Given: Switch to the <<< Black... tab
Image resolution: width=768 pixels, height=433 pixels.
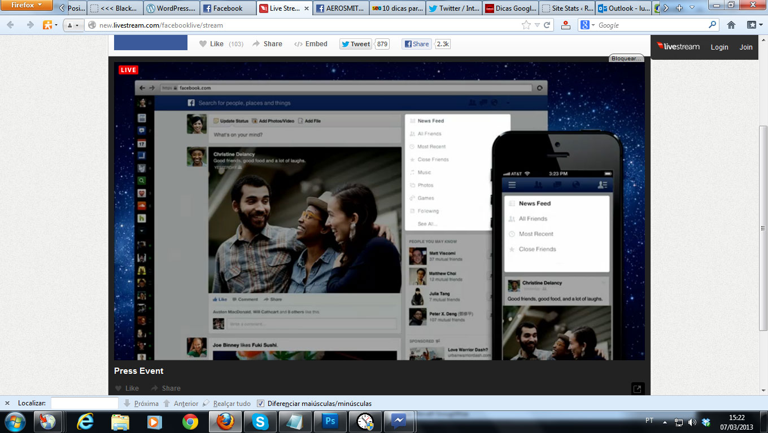Looking at the screenshot, I should 115,8.
